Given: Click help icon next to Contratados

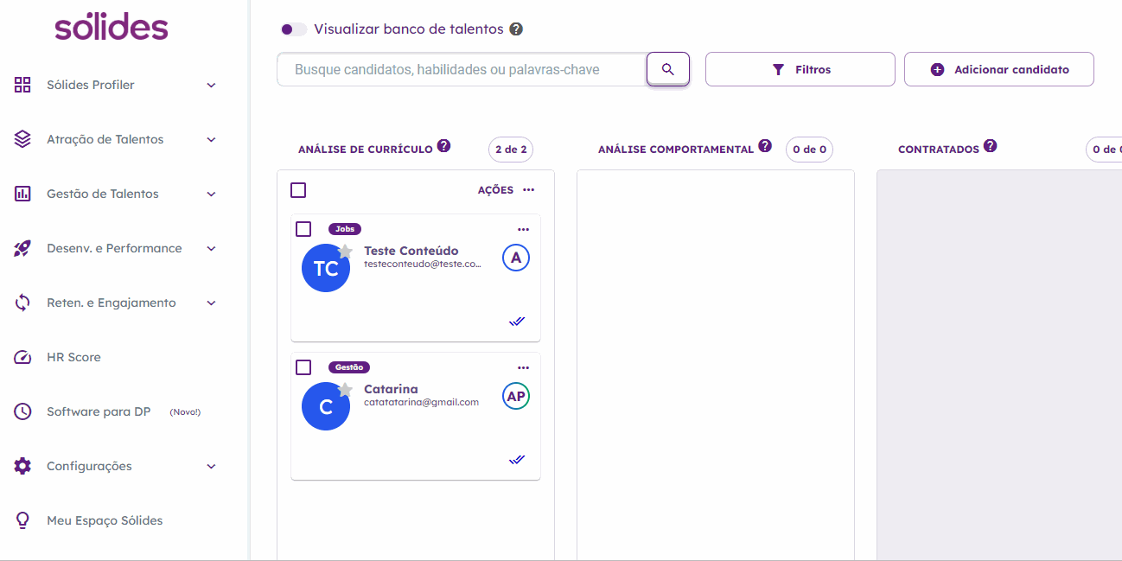Looking at the screenshot, I should 991,145.
